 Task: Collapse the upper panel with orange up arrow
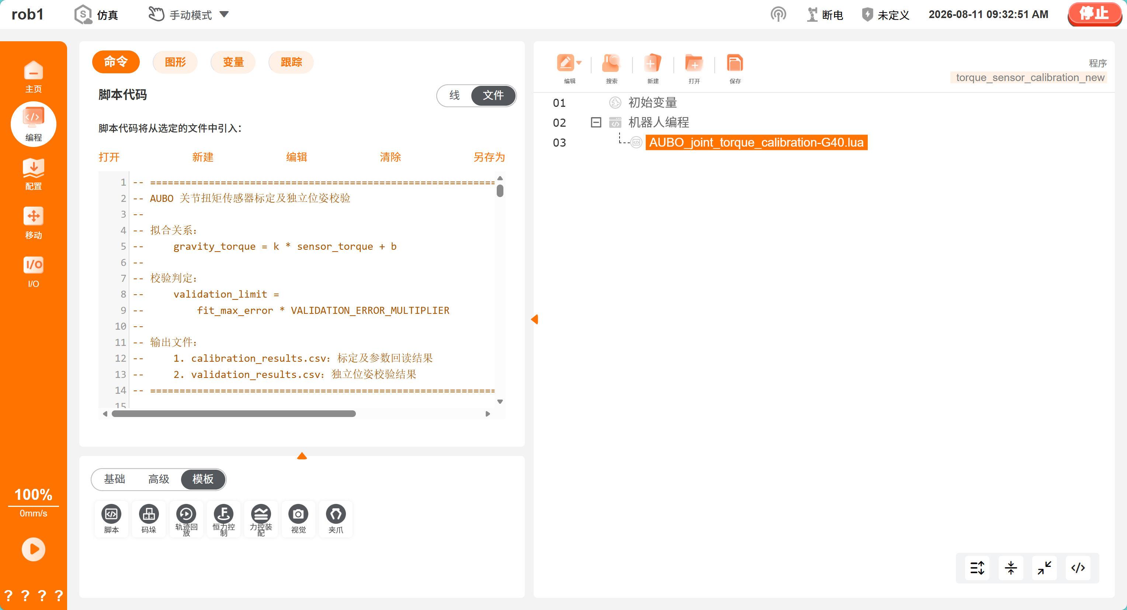click(302, 456)
